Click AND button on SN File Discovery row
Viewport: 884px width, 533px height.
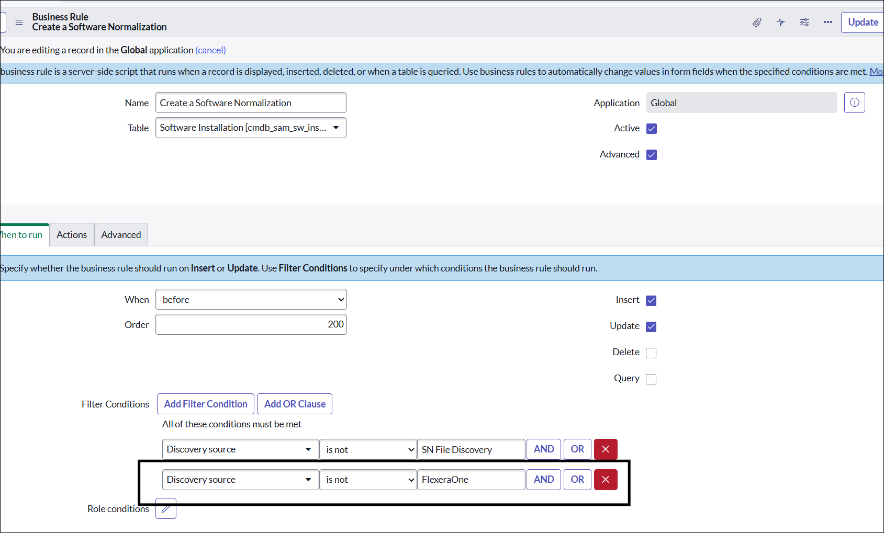544,449
